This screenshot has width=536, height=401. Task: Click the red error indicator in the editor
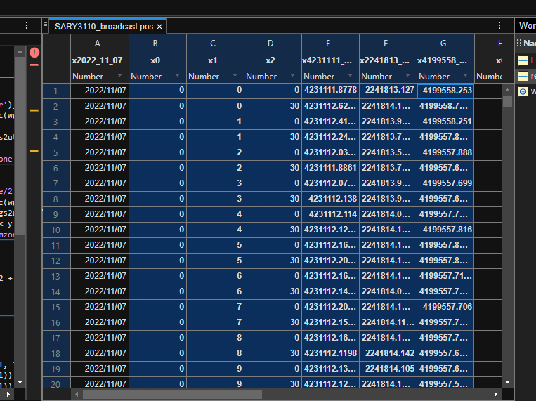(34, 52)
